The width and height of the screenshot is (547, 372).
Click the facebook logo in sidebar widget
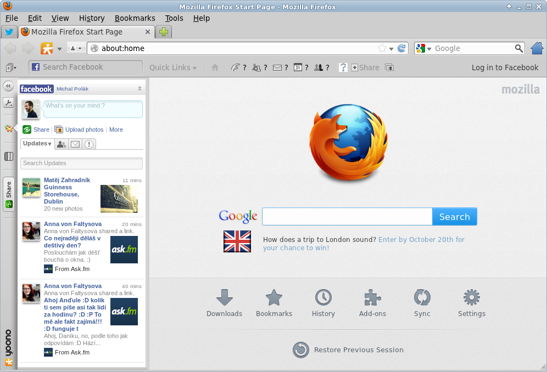[37, 89]
